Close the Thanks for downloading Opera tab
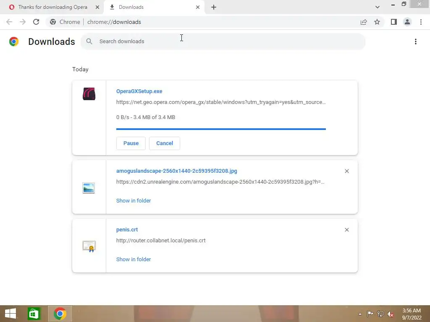 click(x=97, y=7)
